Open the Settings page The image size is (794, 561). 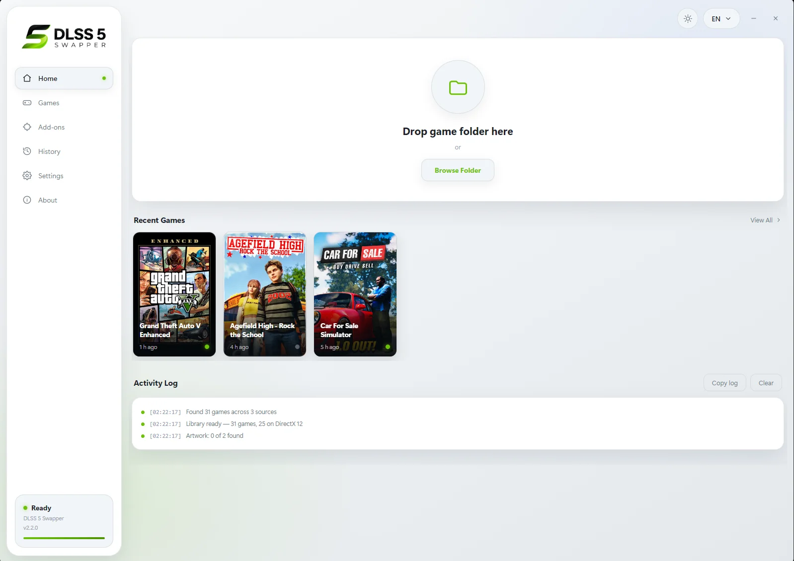coord(64,176)
